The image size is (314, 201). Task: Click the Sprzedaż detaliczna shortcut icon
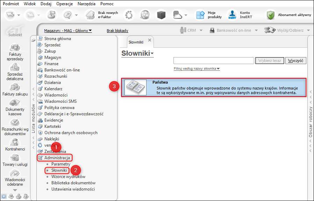coord(15,67)
